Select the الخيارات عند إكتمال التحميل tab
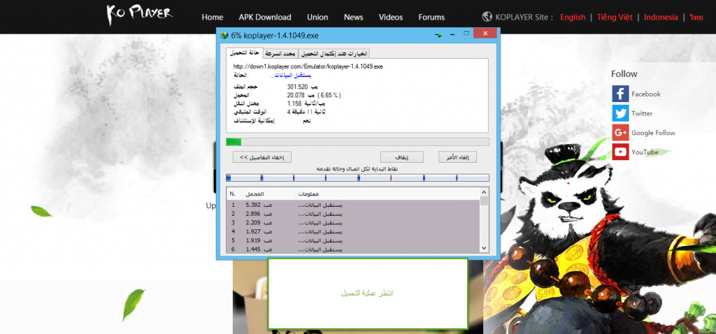 (334, 53)
